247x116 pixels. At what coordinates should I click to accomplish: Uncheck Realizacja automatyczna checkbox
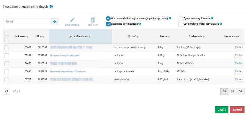coord(108,24)
